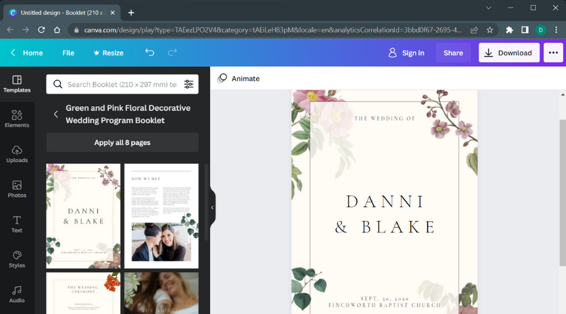Viewport: 566px width, 314px height.
Task: Reload the page
Action: (x=42, y=30)
